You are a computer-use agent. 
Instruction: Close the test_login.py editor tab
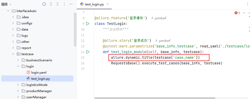tap(108, 4)
